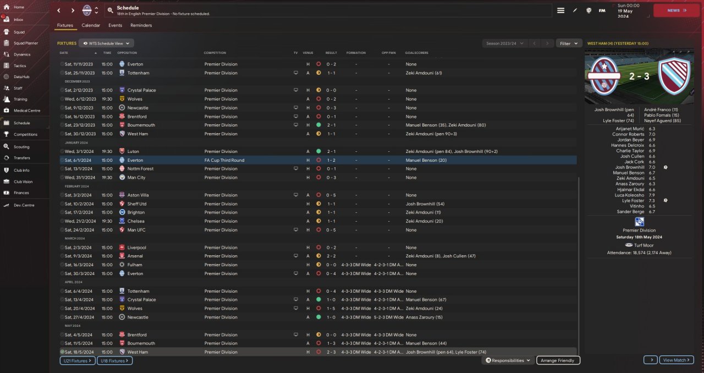Open U21 Fixtures
704x373 pixels.
pos(78,360)
